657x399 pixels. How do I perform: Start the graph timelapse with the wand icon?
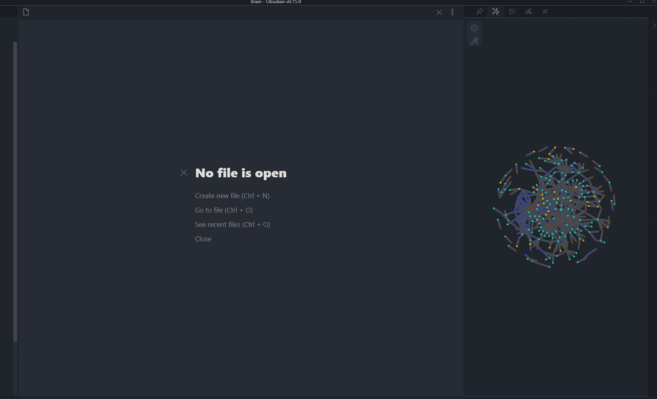coord(474,41)
